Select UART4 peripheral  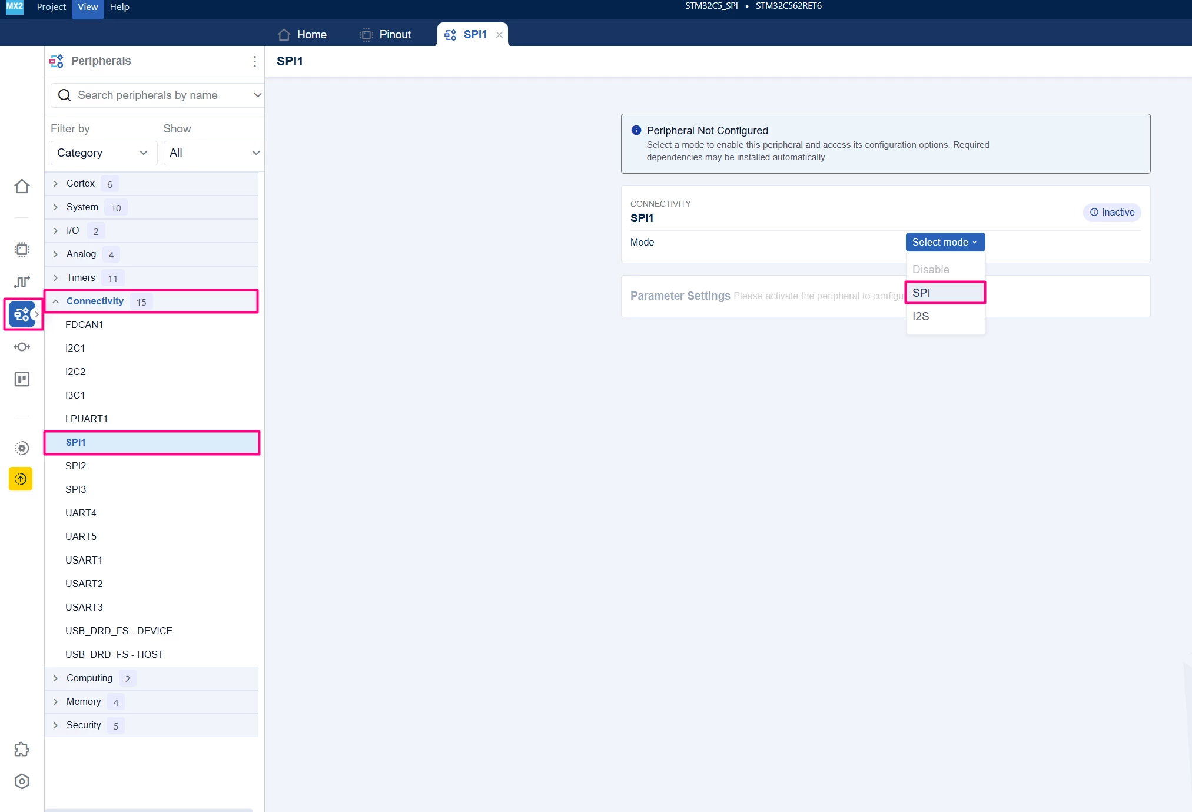click(x=151, y=513)
